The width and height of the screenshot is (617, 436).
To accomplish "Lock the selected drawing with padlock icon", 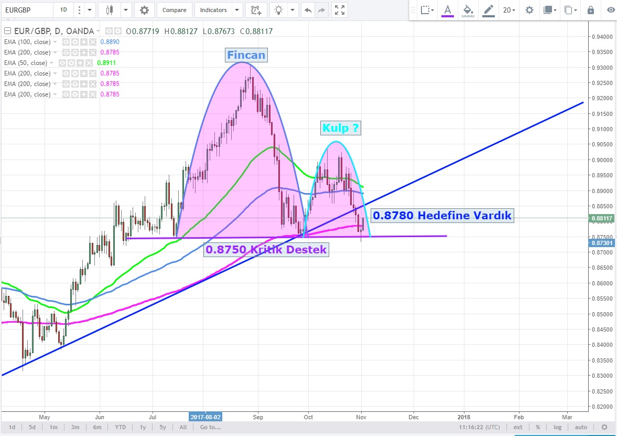I will (591, 10).
